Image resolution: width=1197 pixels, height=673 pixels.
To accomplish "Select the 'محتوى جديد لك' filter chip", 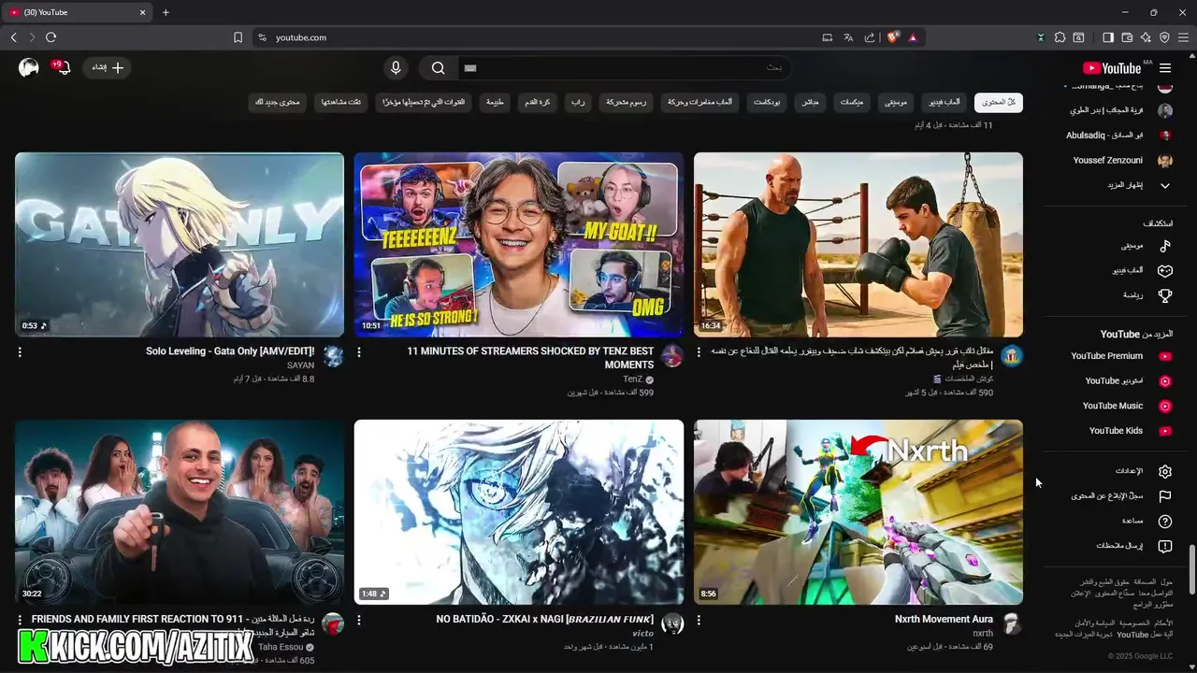I will point(278,102).
